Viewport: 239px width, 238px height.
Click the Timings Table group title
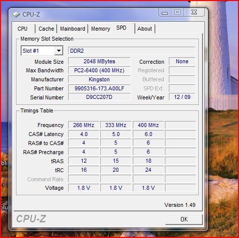pyautogui.click(x=37, y=110)
